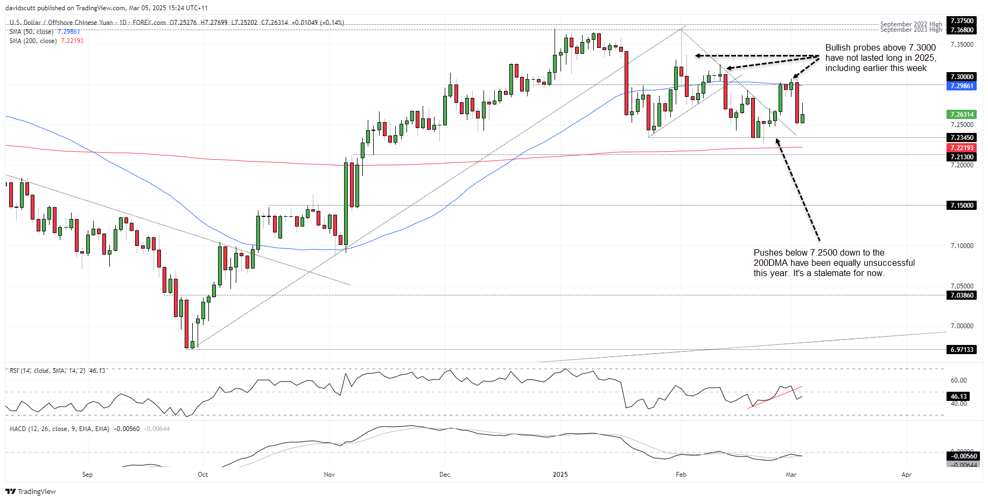The image size is (988, 501).
Task: Click the red 7.22193 SMA price label
Action: point(962,148)
